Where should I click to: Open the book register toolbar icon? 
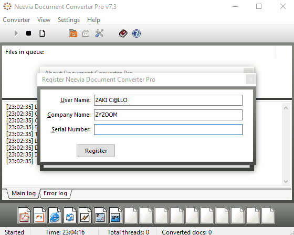[x=123, y=33]
